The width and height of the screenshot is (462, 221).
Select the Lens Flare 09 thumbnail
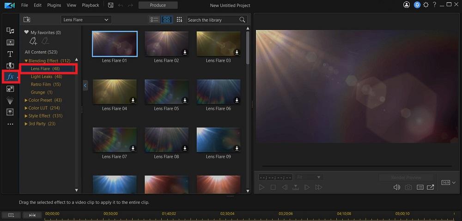219,140
